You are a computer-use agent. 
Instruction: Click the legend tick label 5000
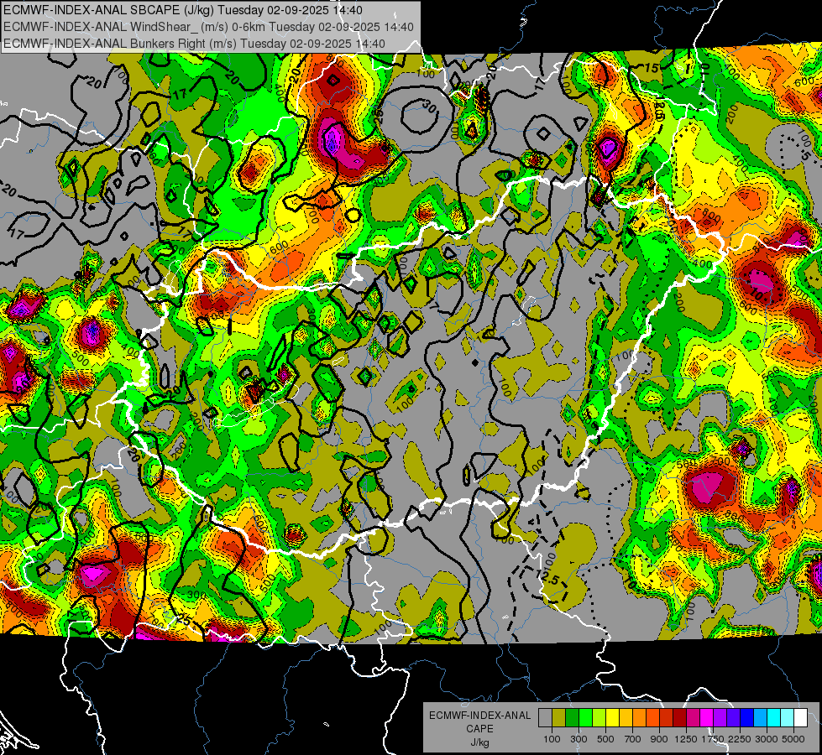click(x=793, y=739)
